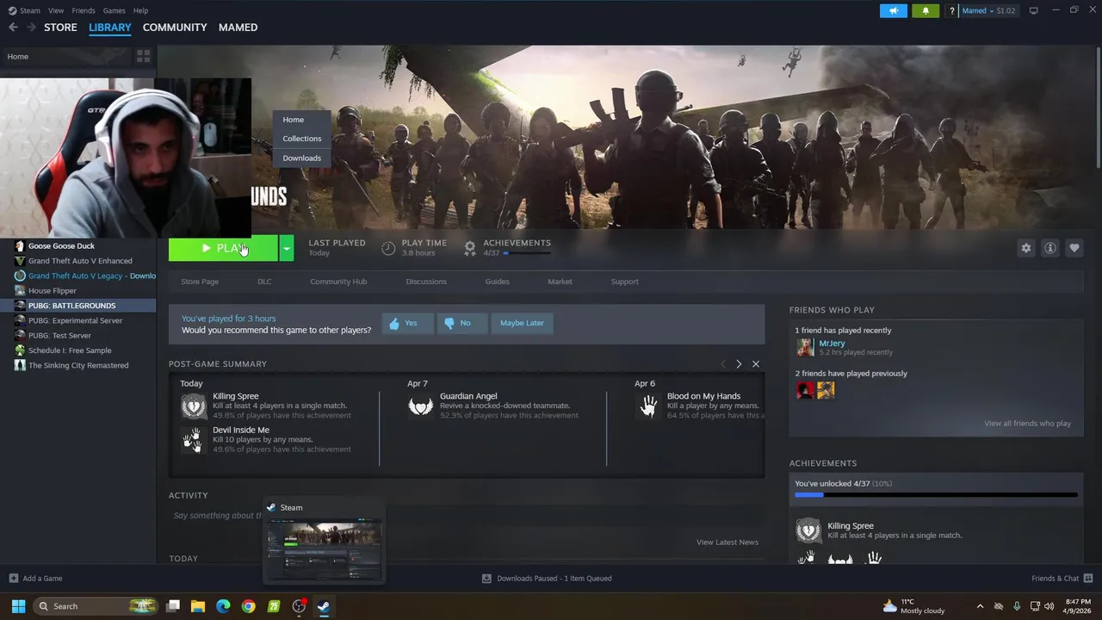Open the DLC link
The width and height of the screenshot is (1102, 620).
(x=264, y=282)
